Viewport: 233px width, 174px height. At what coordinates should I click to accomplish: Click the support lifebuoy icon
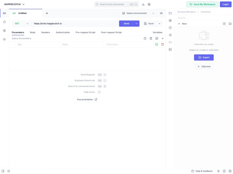pos(149,4)
